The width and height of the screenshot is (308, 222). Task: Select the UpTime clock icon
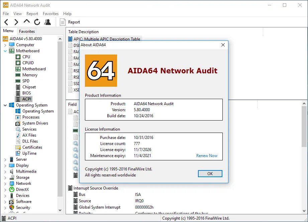point(18,153)
